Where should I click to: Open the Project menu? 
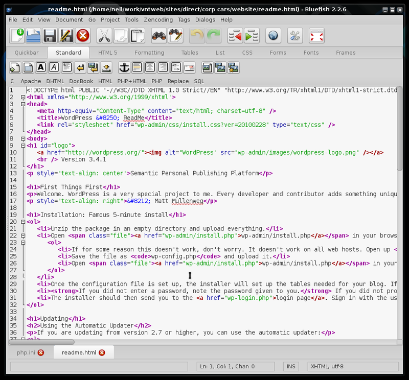tap(110, 20)
